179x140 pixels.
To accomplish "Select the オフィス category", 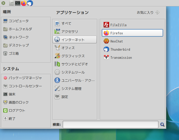I will tap(75, 48).
